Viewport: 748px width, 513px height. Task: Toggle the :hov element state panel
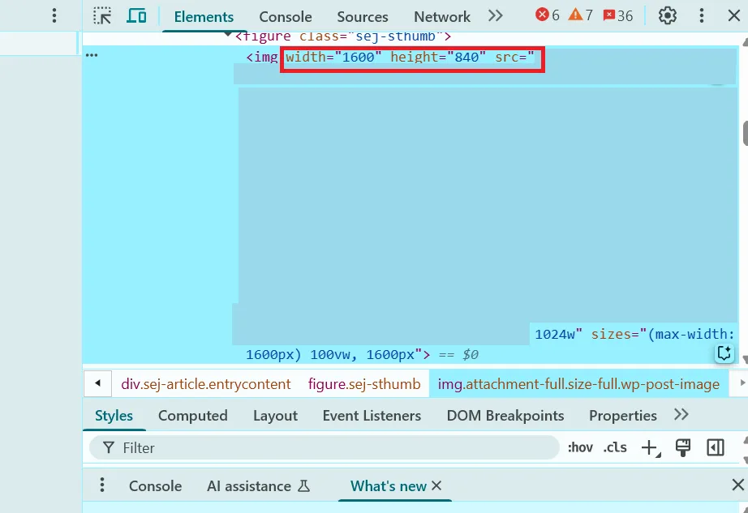(580, 447)
